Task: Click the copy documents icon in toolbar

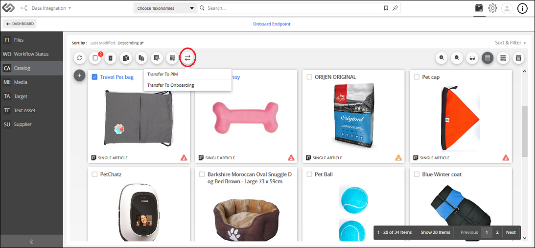Action: pos(126,58)
